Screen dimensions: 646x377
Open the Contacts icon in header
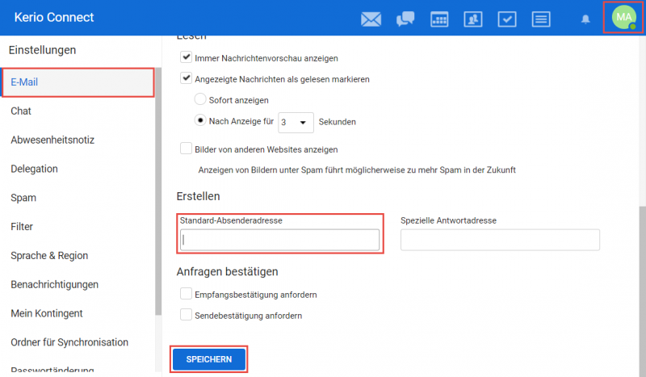pyautogui.click(x=473, y=19)
